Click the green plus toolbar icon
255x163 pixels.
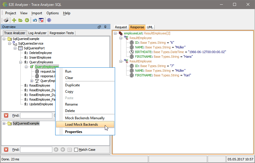14,20
